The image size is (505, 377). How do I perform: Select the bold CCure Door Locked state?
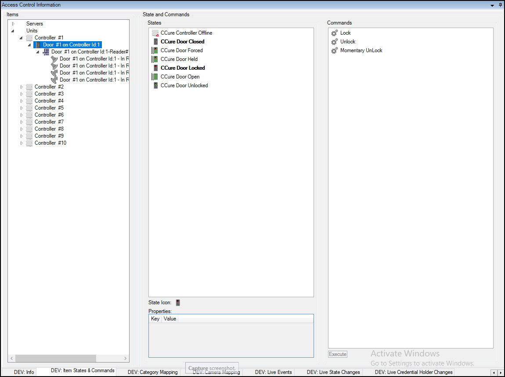[183, 68]
